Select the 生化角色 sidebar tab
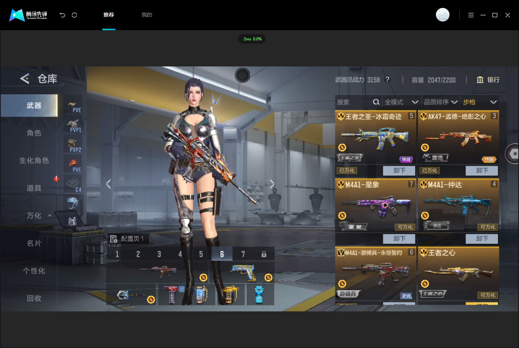The height and width of the screenshot is (348, 519). (34, 160)
